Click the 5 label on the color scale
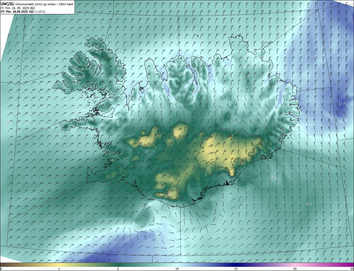The height and width of the screenshot is (271, 354). [x=118, y=269]
